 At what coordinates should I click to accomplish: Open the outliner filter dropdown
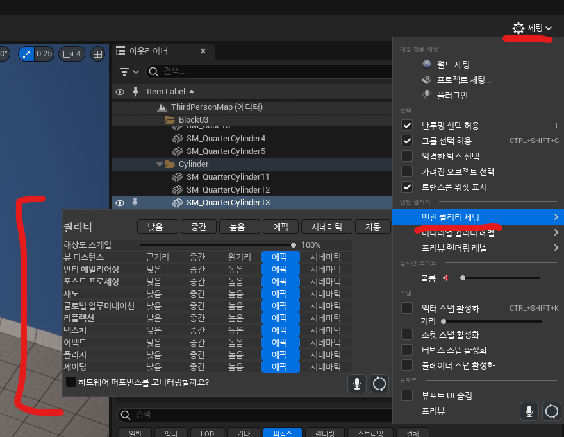(129, 72)
